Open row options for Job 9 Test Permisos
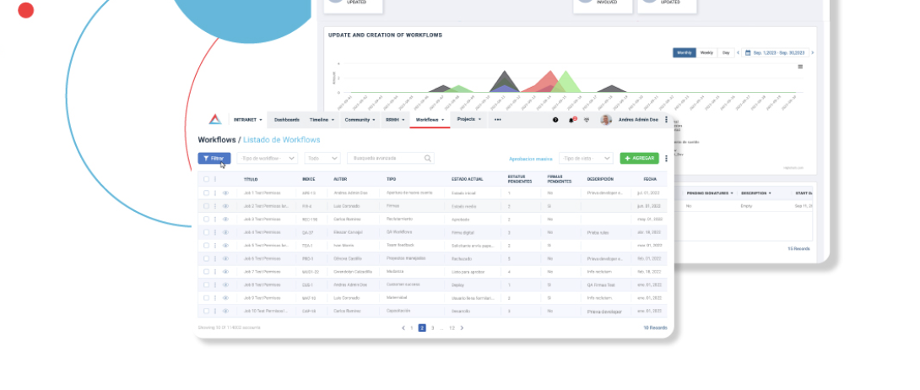The width and height of the screenshot is (920, 390). pyautogui.click(x=215, y=298)
